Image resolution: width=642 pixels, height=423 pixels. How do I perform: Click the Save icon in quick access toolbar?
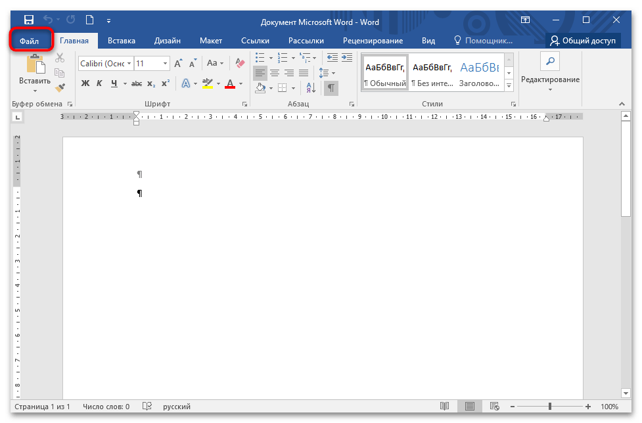29,20
